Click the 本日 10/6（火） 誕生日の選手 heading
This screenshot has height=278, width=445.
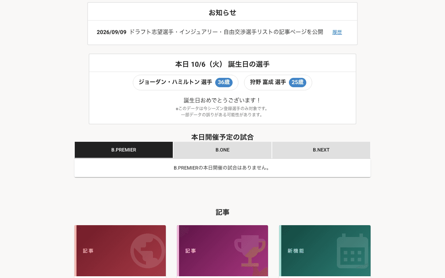click(222, 64)
